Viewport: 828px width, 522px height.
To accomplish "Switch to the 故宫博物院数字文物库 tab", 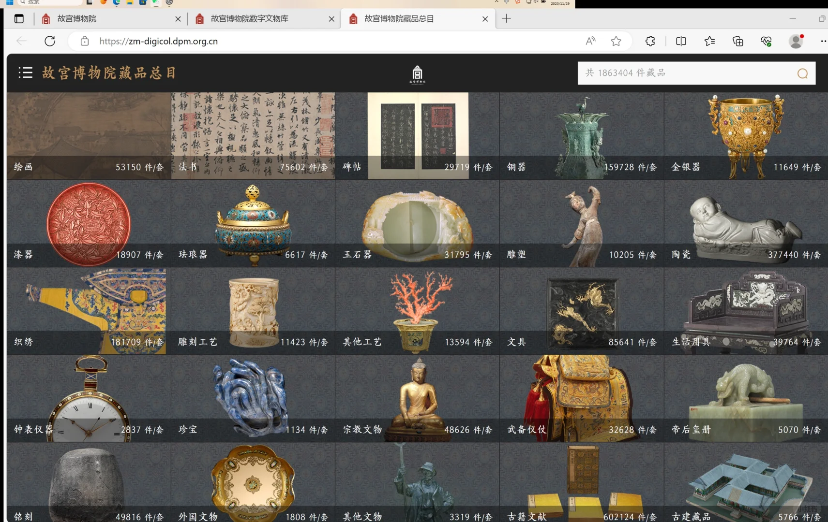I will click(248, 18).
